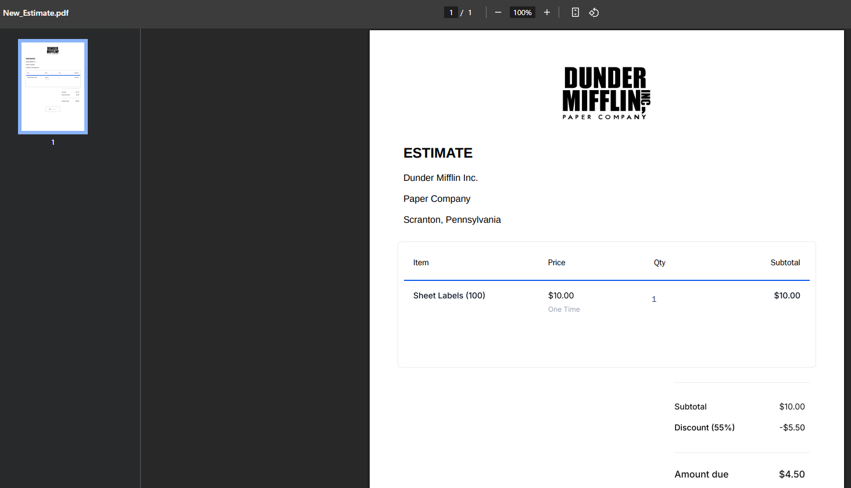Viewport: 851px width, 488px height.
Task: Click the 'Amount due' label
Action: [702, 474]
